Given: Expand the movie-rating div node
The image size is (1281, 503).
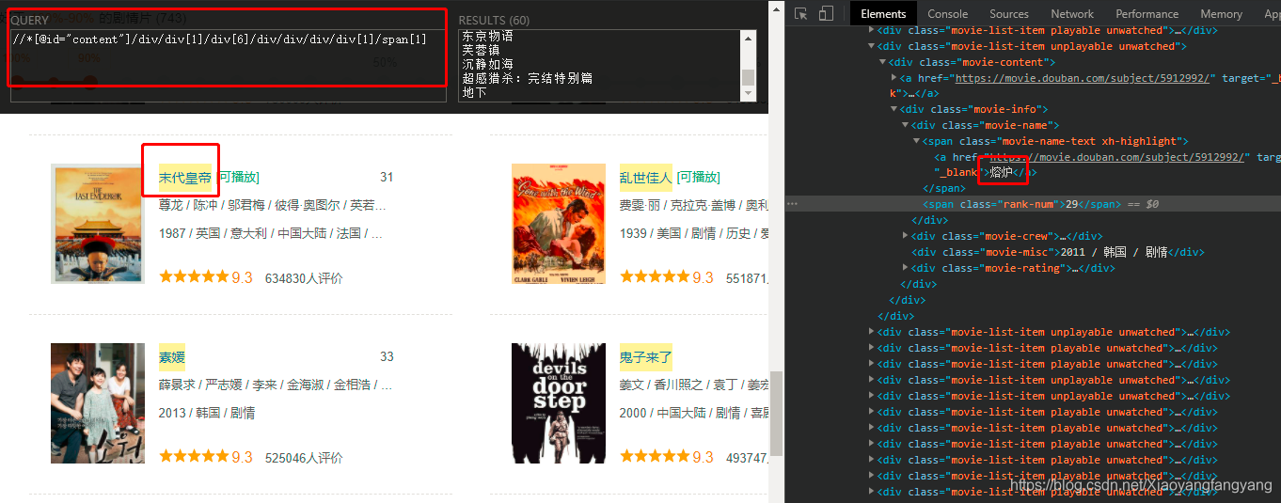Looking at the screenshot, I should pos(905,268).
